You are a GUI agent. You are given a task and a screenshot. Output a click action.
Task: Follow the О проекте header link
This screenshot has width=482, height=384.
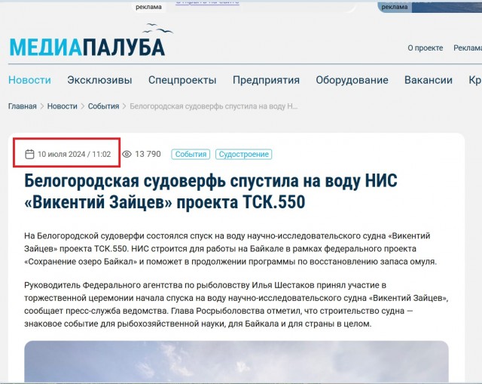[425, 48]
